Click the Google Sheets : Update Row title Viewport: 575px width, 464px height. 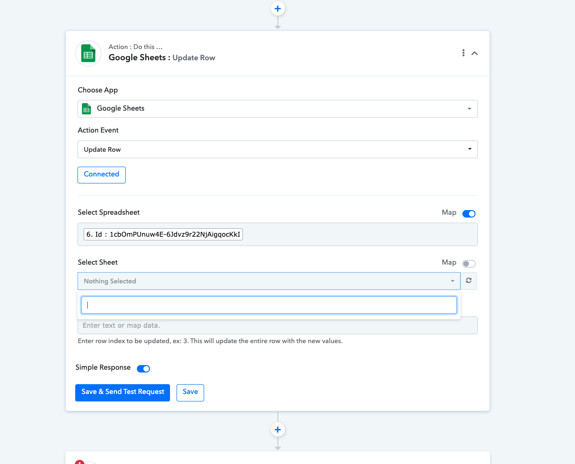click(x=162, y=58)
